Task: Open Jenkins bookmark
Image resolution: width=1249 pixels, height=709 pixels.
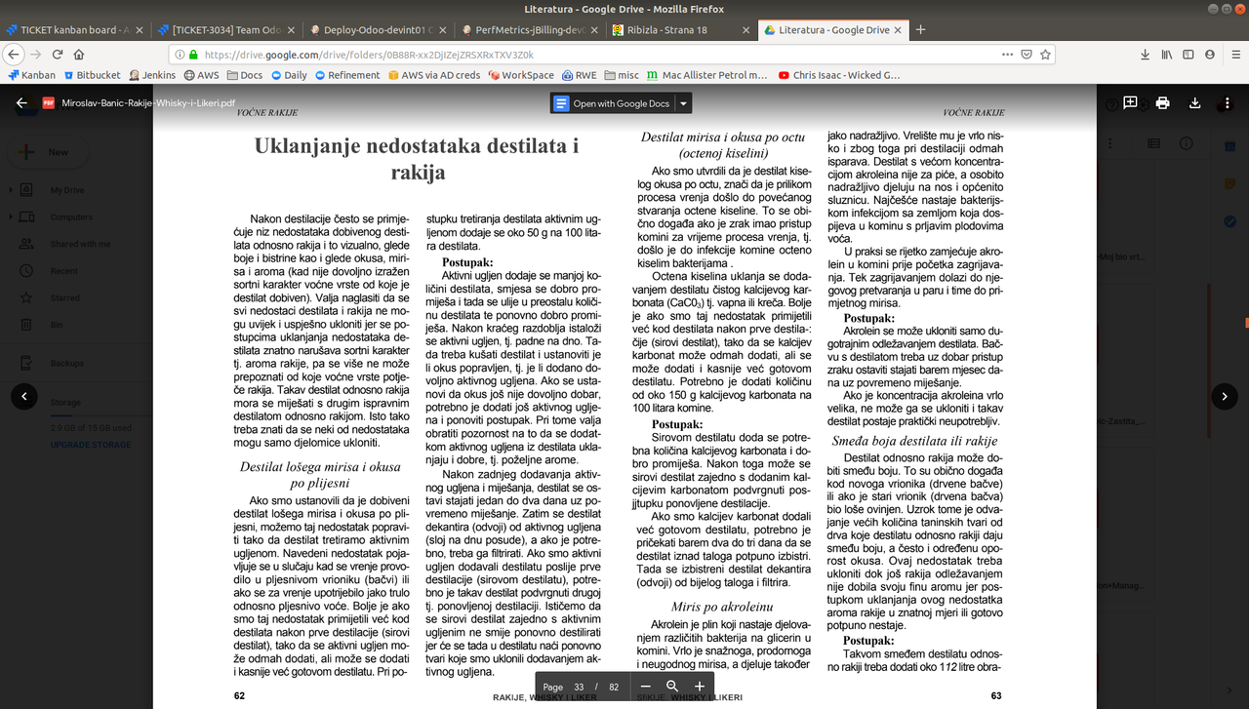Action: click(152, 75)
